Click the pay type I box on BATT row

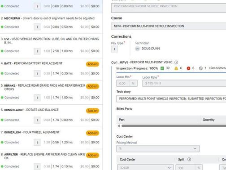[37, 74]
